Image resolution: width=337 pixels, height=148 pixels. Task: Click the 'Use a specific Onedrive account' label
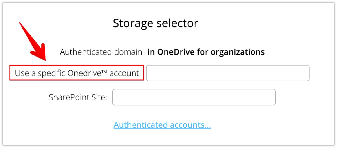(x=78, y=73)
